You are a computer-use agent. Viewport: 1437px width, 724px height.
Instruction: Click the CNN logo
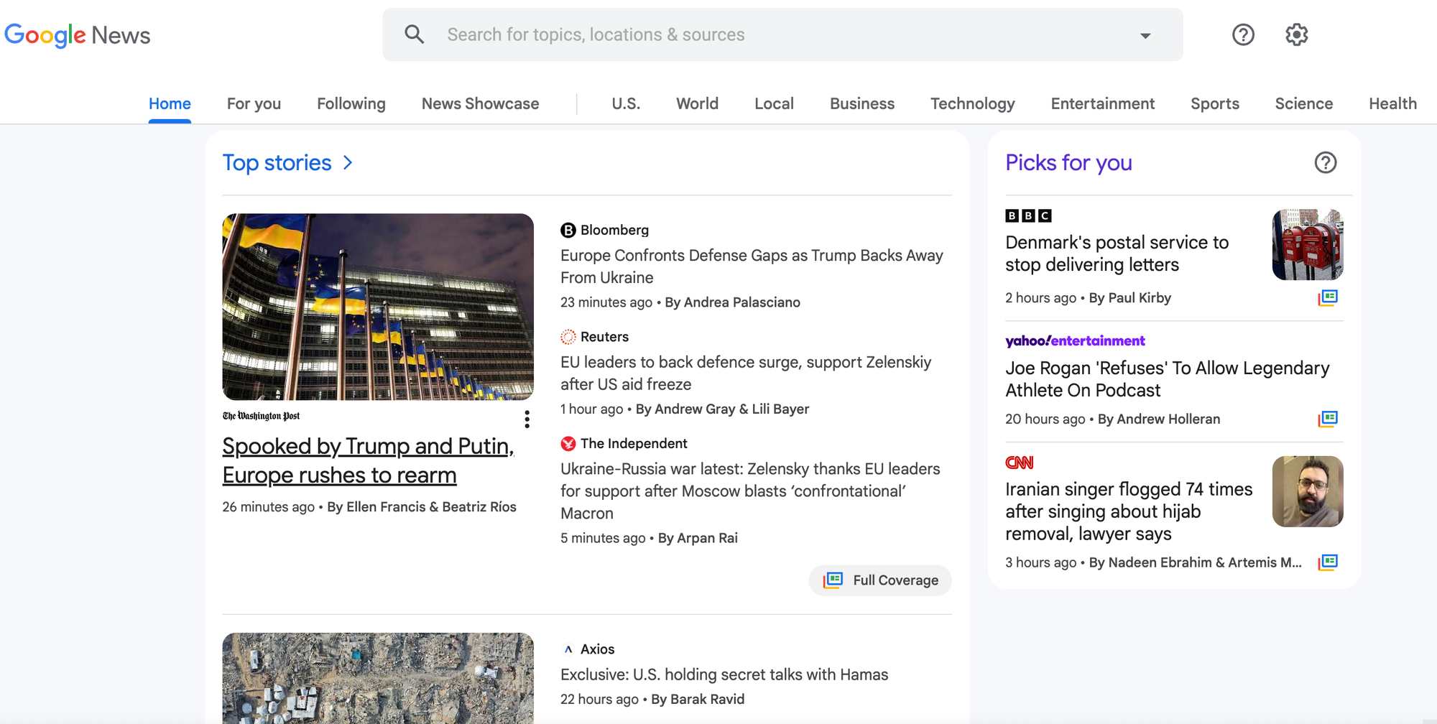(x=1020, y=463)
